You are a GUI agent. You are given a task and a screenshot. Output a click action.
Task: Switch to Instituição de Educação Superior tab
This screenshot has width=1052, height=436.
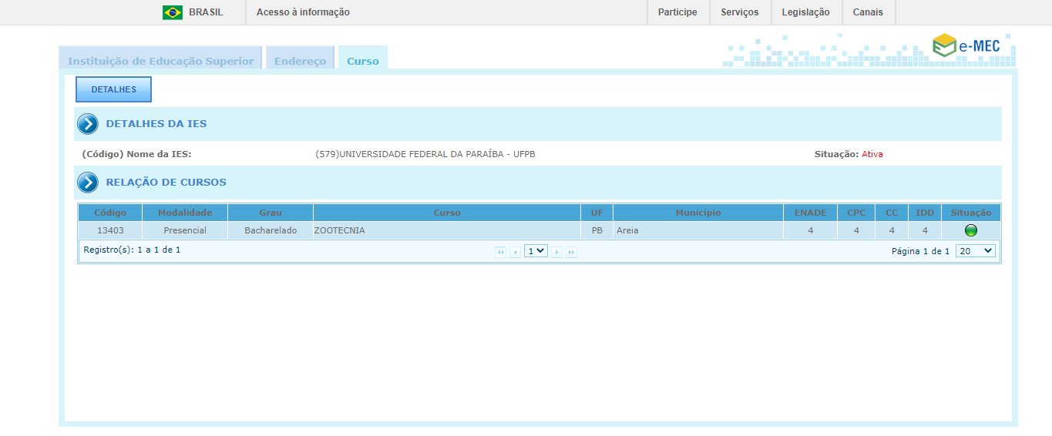pyautogui.click(x=160, y=61)
